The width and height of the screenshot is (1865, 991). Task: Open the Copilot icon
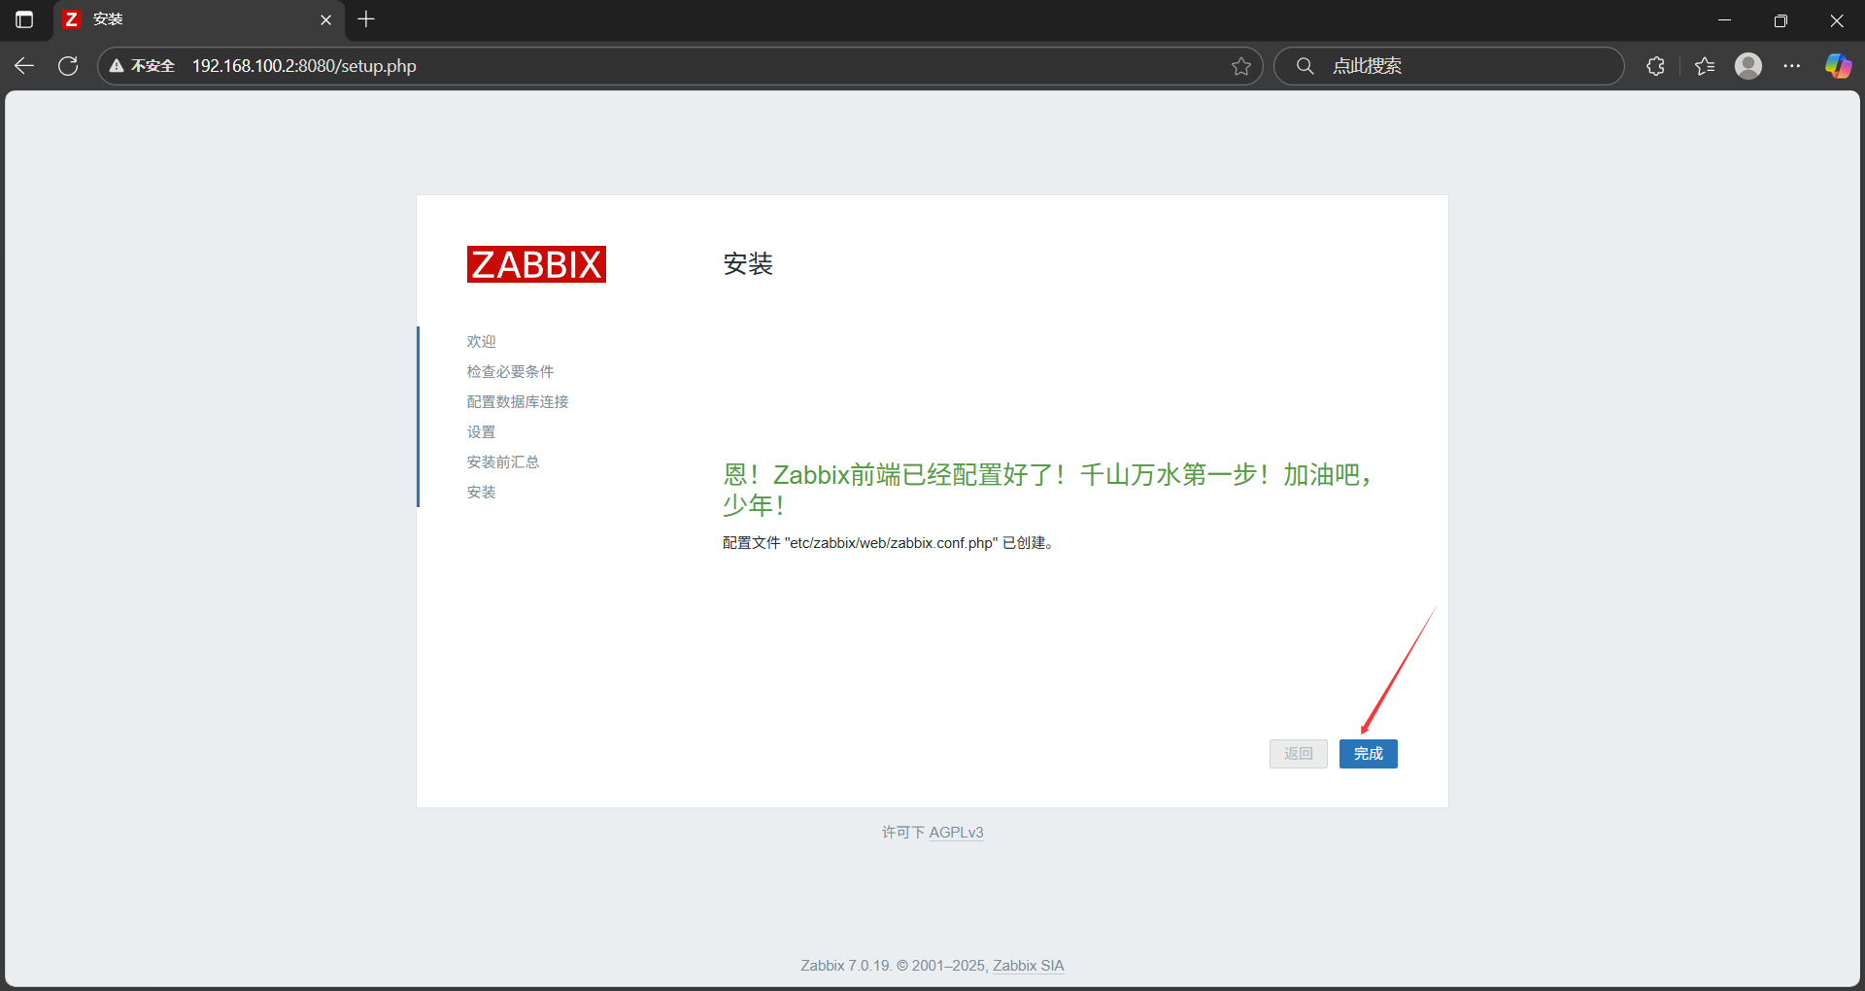[x=1838, y=66]
